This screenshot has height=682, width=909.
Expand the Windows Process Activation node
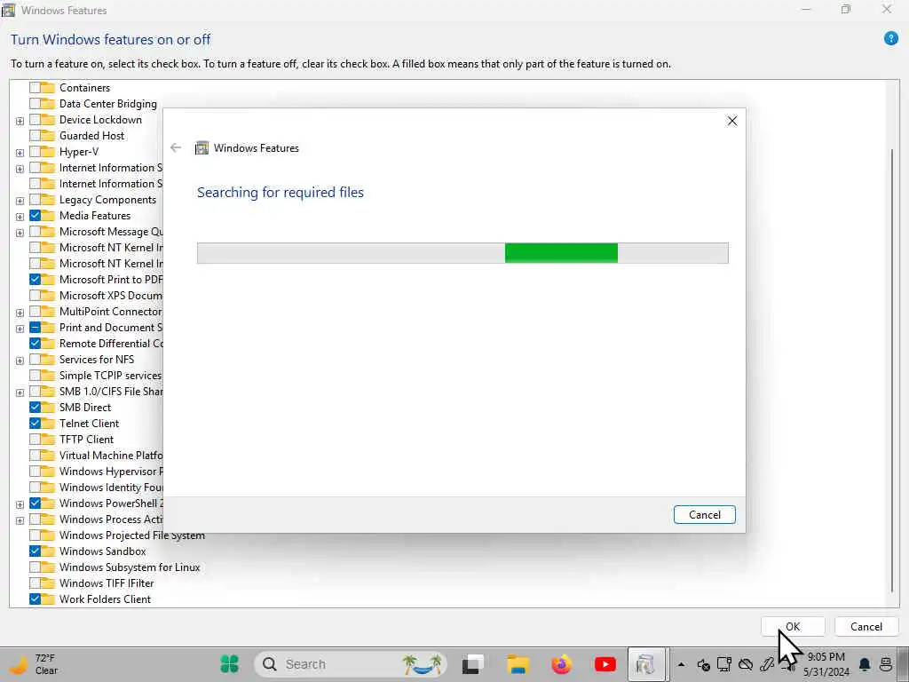[x=20, y=520]
